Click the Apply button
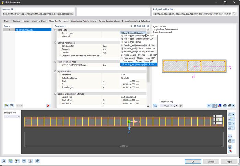Image resolution: width=240 pixels, height=166 pixels. [229, 161]
